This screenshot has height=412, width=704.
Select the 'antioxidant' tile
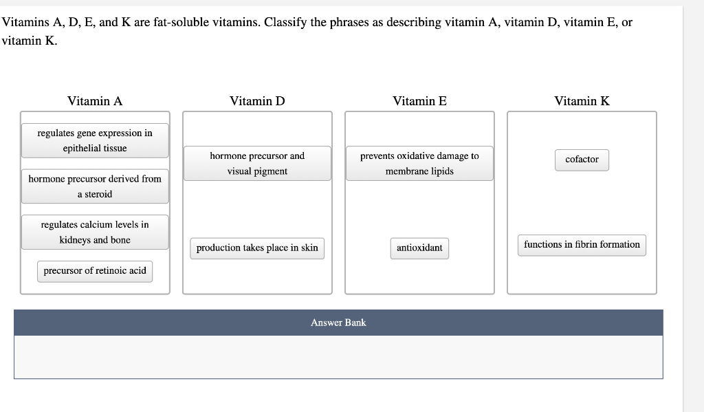point(419,248)
